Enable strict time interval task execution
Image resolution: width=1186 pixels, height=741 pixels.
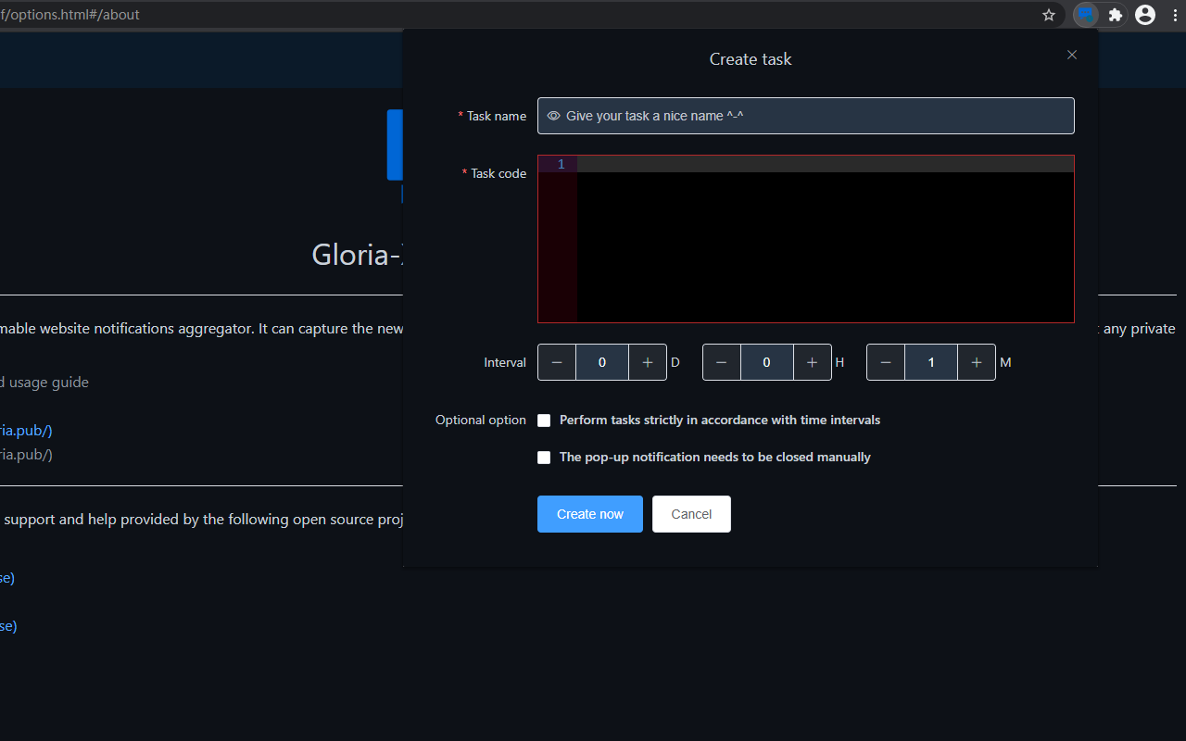544,421
